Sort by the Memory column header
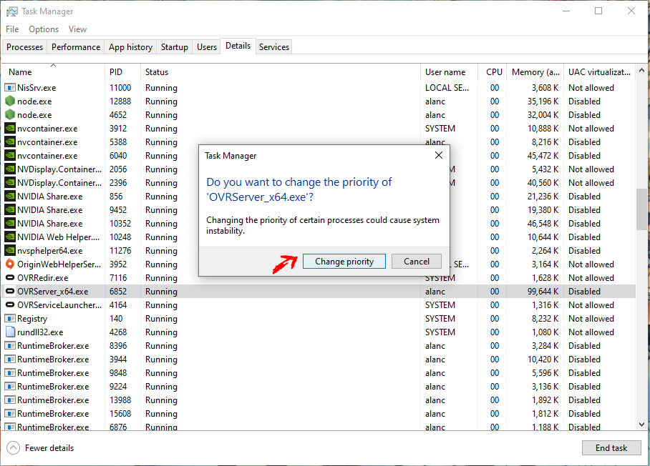Viewport: 650px width, 466px height. coord(535,72)
